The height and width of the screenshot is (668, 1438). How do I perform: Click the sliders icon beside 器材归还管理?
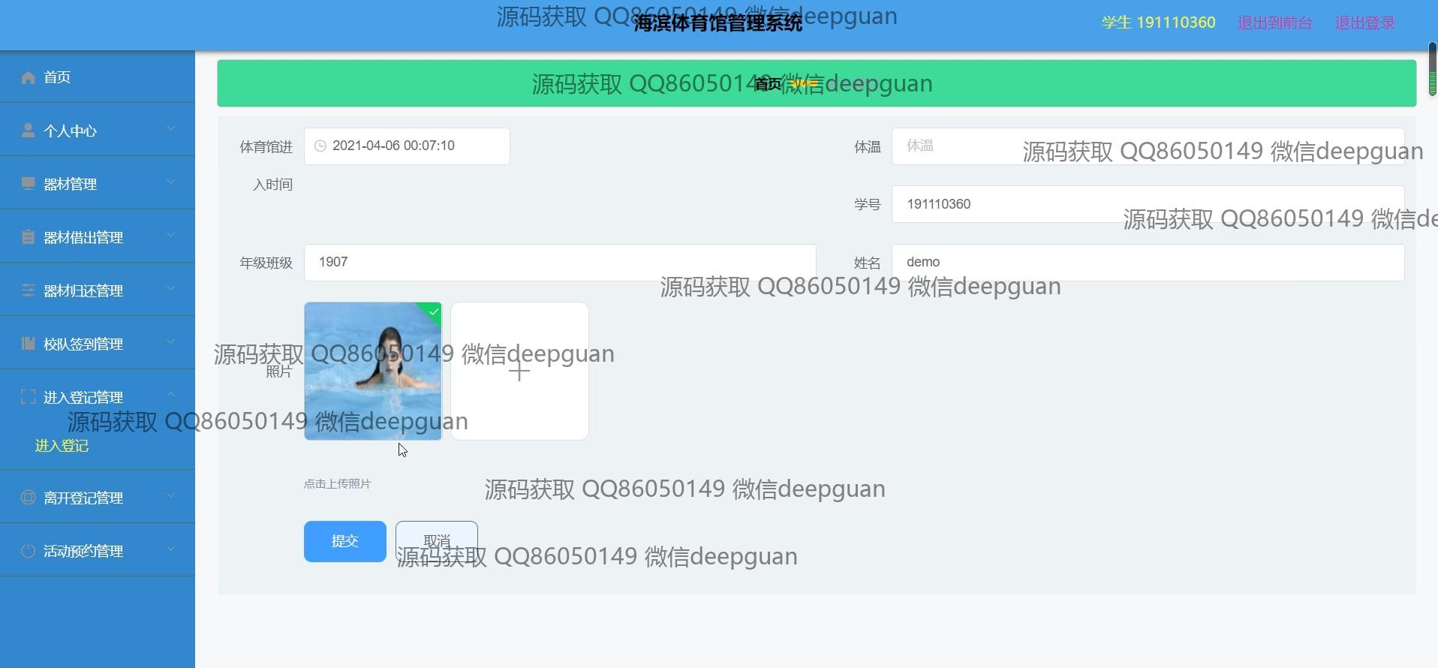29,290
